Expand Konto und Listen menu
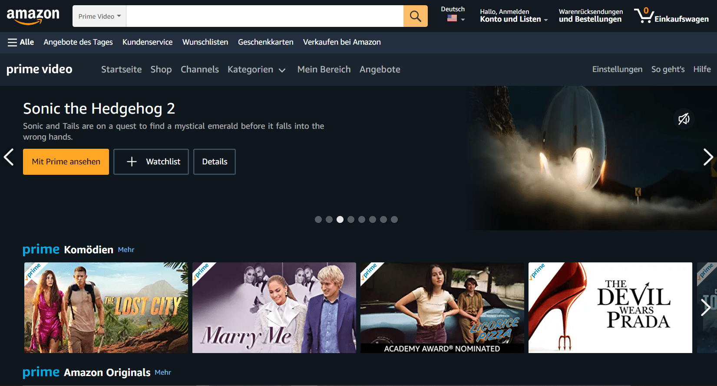 [x=514, y=16]
